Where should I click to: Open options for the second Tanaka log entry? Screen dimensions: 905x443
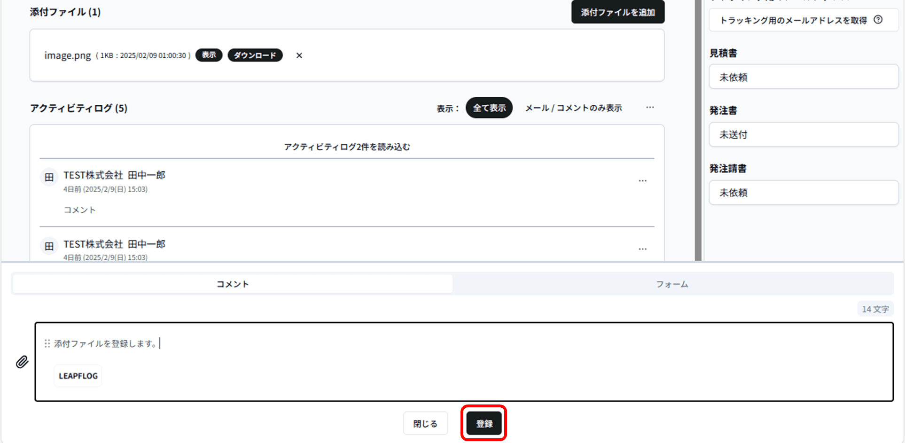coord(642,249)
